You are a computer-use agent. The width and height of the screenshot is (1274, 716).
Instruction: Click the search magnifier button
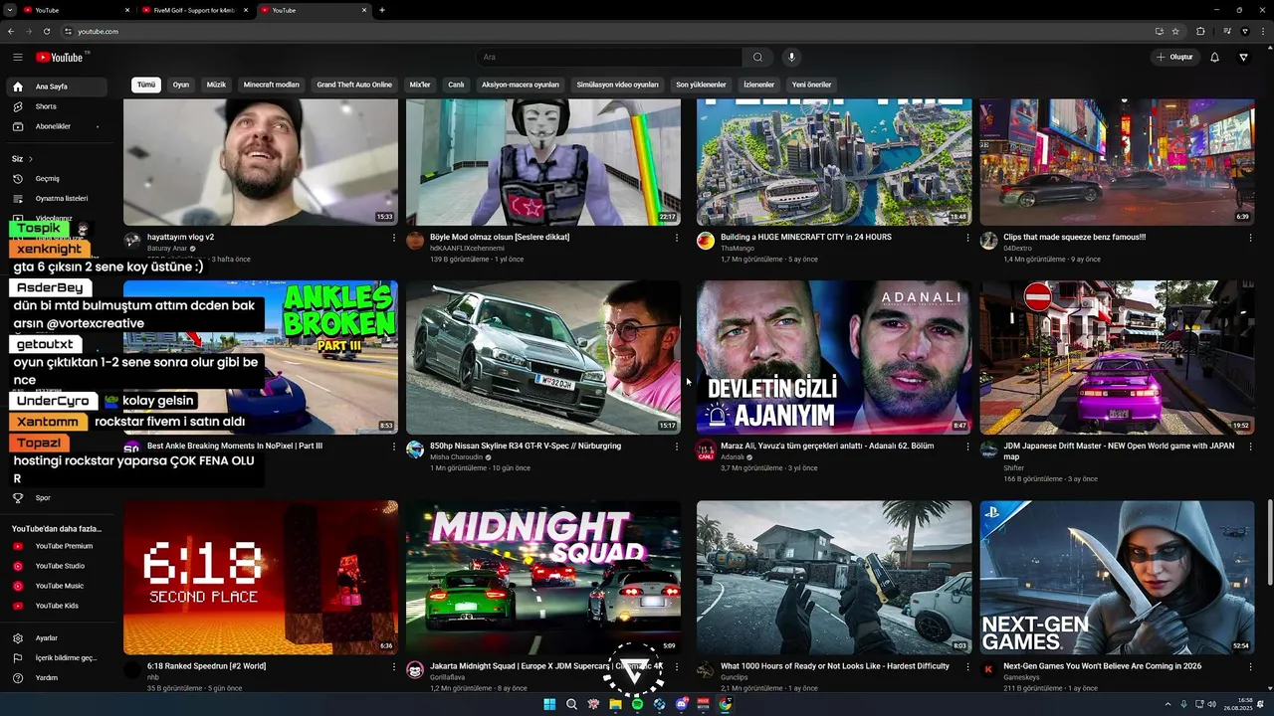click(757, 58)
